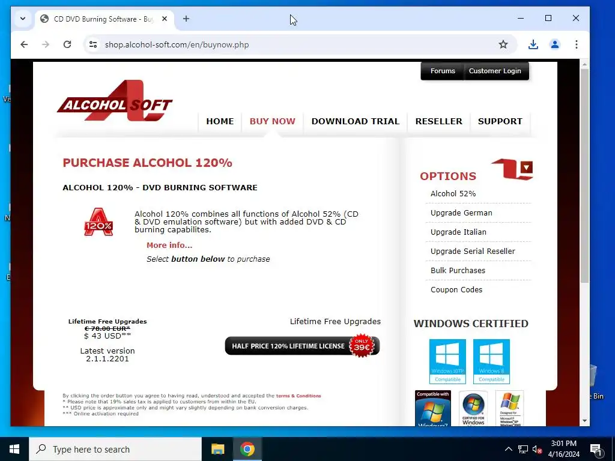The image size is (615, 461).
Task: Open File Explorer from taskbar
Action: (217, 449)
